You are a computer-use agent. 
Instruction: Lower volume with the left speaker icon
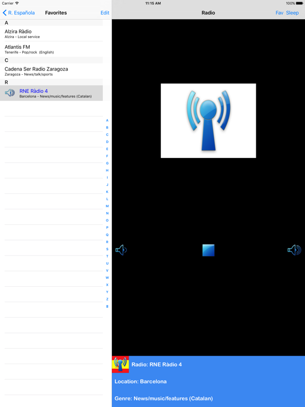coord(121,250)
